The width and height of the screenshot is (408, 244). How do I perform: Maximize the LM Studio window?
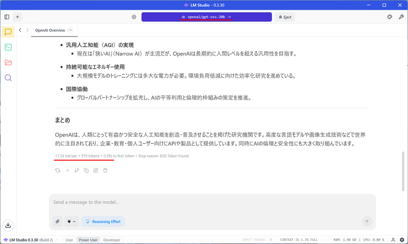[384, 5]
